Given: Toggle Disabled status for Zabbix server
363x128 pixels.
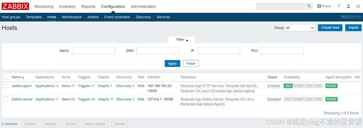Looking at the screenshot, I should click(274, 99).
